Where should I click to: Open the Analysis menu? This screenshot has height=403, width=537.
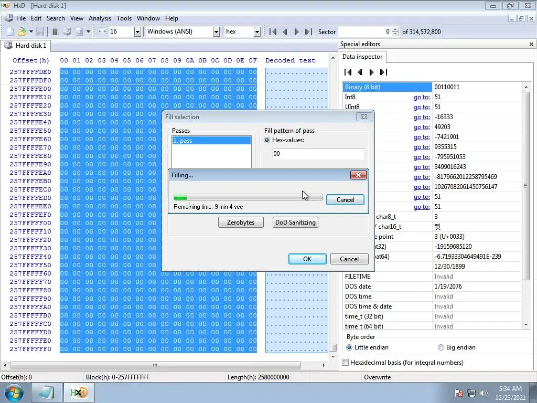(100, 18)
